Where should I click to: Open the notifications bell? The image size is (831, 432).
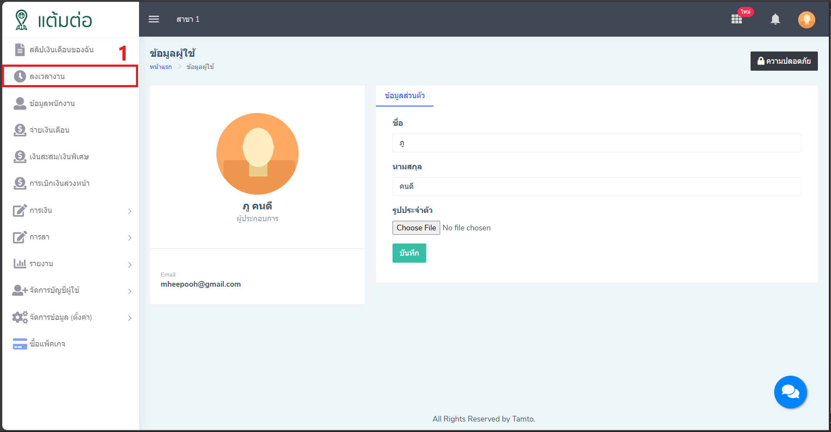(775, 19)
